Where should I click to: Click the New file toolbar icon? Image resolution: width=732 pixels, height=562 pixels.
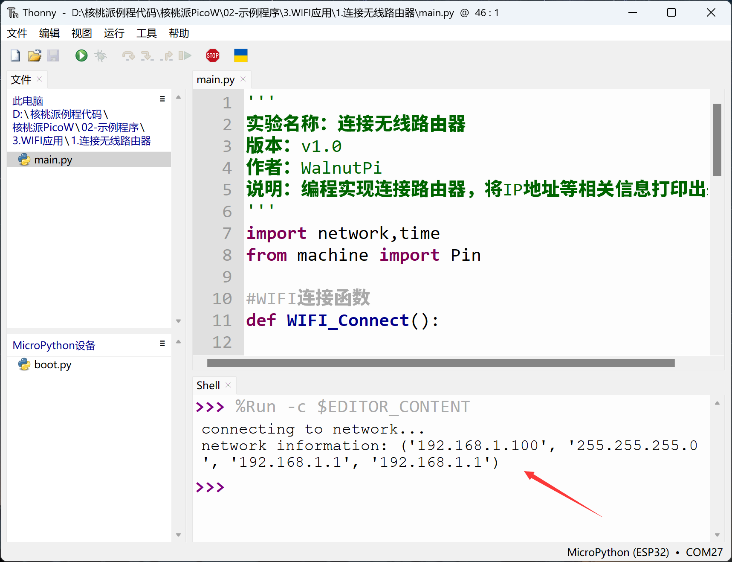(x=15, y=56)
